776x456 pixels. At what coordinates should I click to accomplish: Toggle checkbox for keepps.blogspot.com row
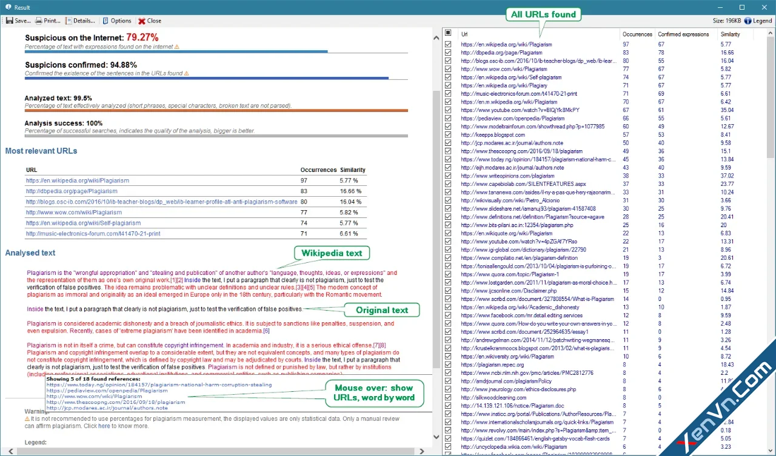(448, 134)
